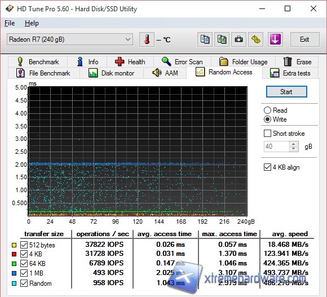Image resolution: width=327 pixels, height=297 pixels.
Task: Uncheck the 512 bytes transfer size
Action: click(24, 245)
